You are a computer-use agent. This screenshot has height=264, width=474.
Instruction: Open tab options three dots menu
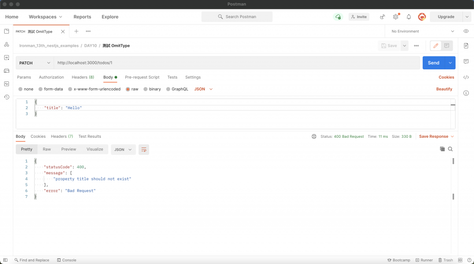coord(88,31)
